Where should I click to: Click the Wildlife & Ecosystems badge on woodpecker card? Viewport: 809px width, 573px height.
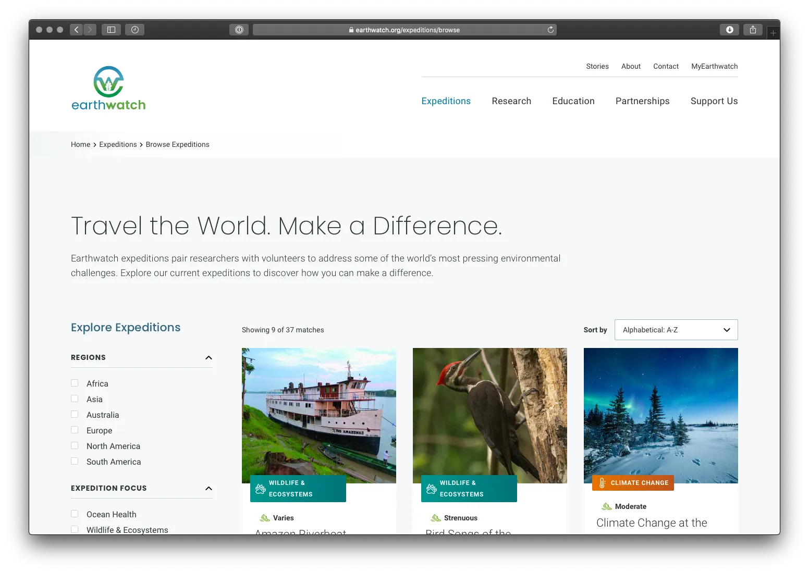(469, 489)
